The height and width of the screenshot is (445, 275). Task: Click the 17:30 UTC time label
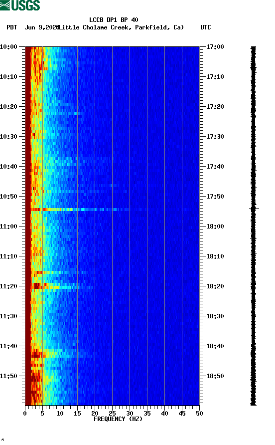(215, 137)
